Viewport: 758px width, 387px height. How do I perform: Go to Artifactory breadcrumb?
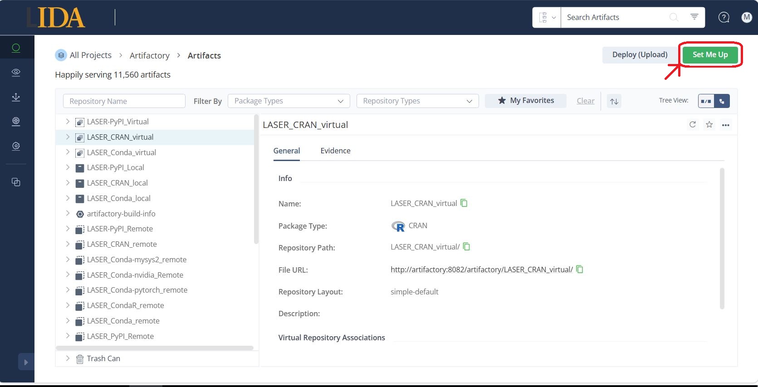(150, 55)
